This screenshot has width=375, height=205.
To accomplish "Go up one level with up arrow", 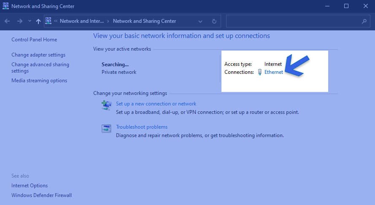I will point(38,21).
